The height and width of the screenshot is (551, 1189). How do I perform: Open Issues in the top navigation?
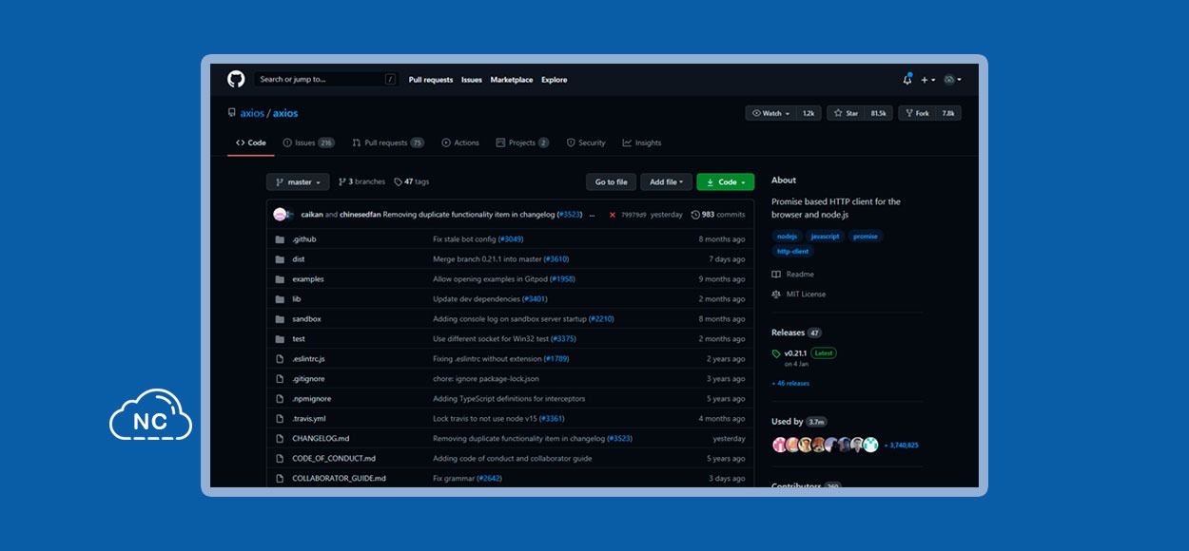click(472, 80)
